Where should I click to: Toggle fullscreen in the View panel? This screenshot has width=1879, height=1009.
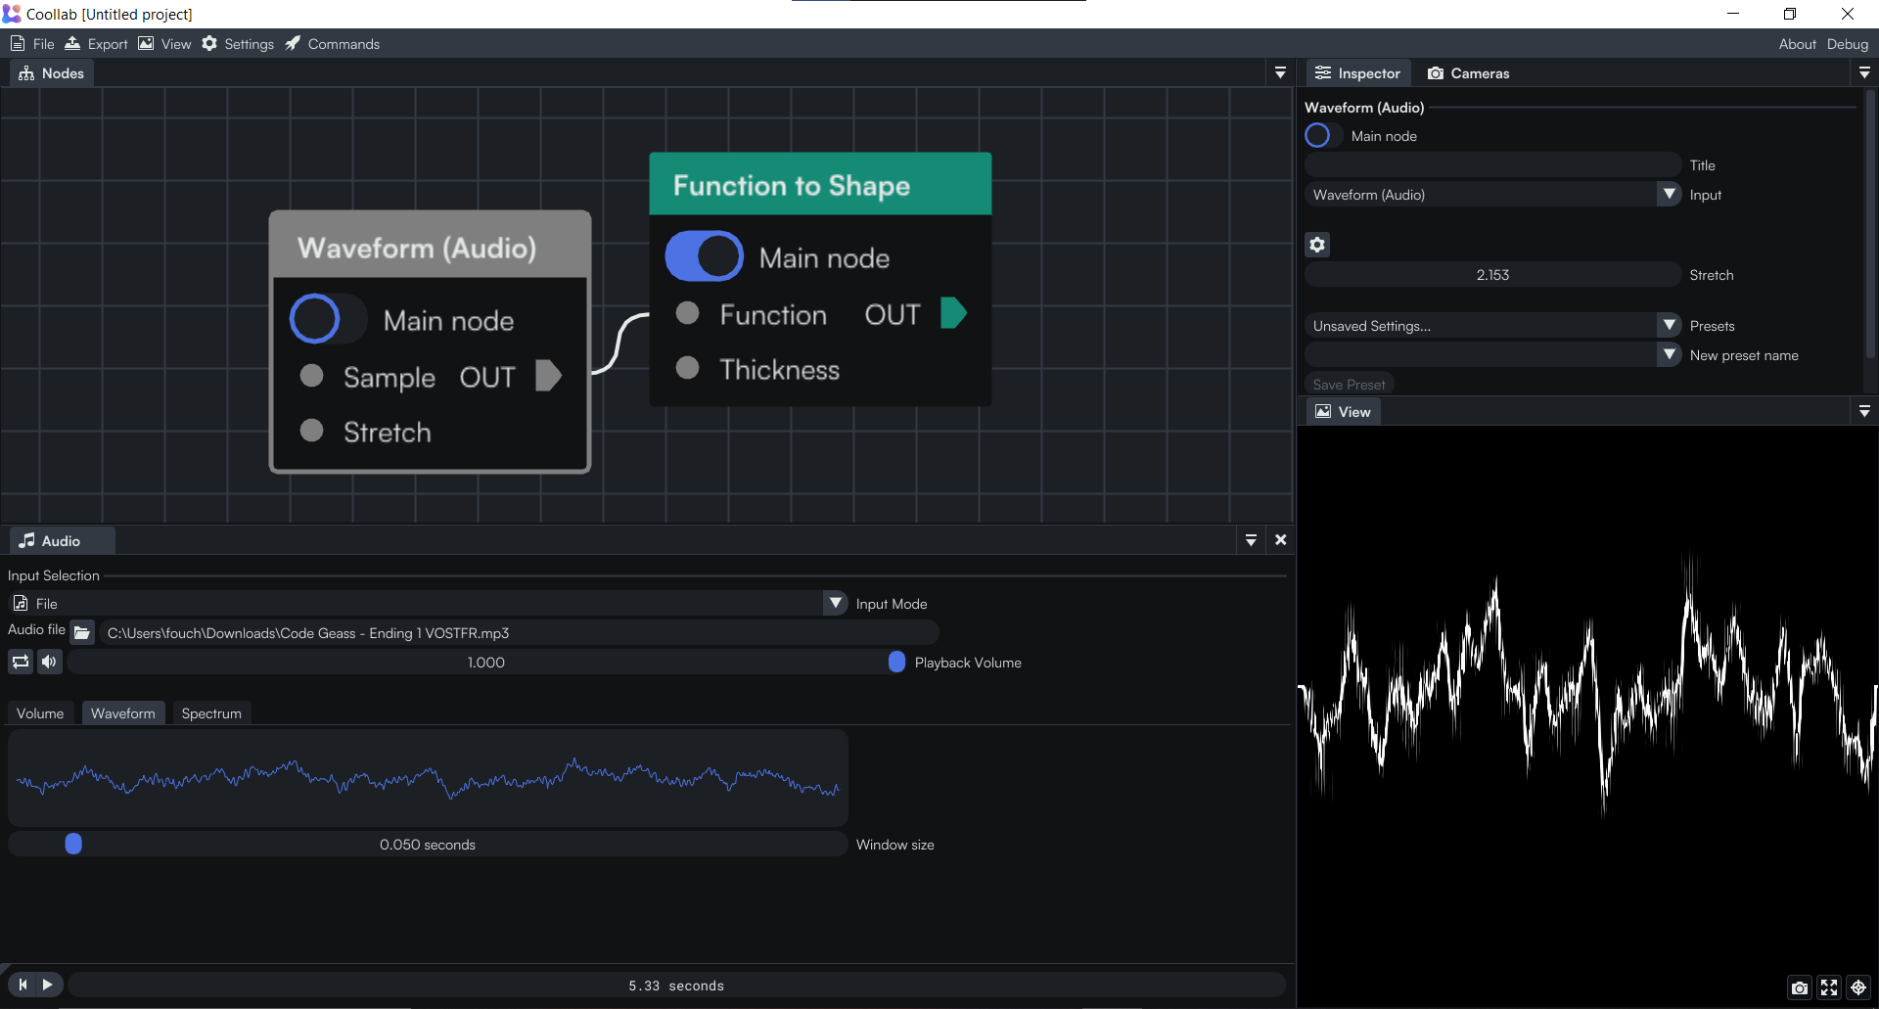(x=1829, y=988)
